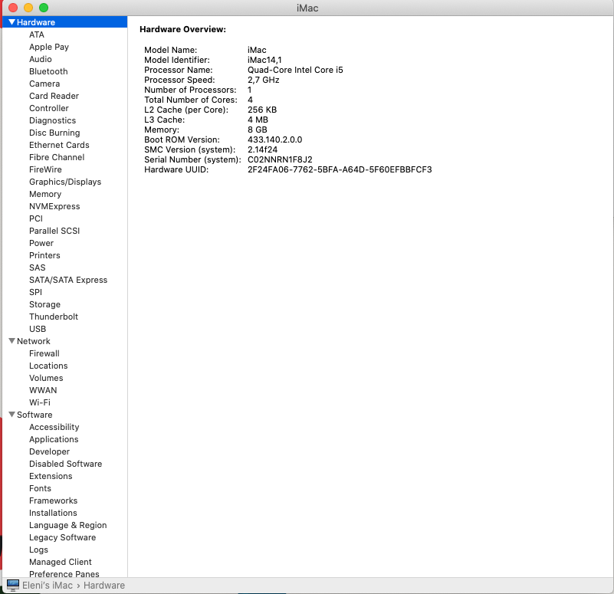Select the WWAN entry
Image resolution: width=614 pixels, height=594 pixels.
(43, 390)
